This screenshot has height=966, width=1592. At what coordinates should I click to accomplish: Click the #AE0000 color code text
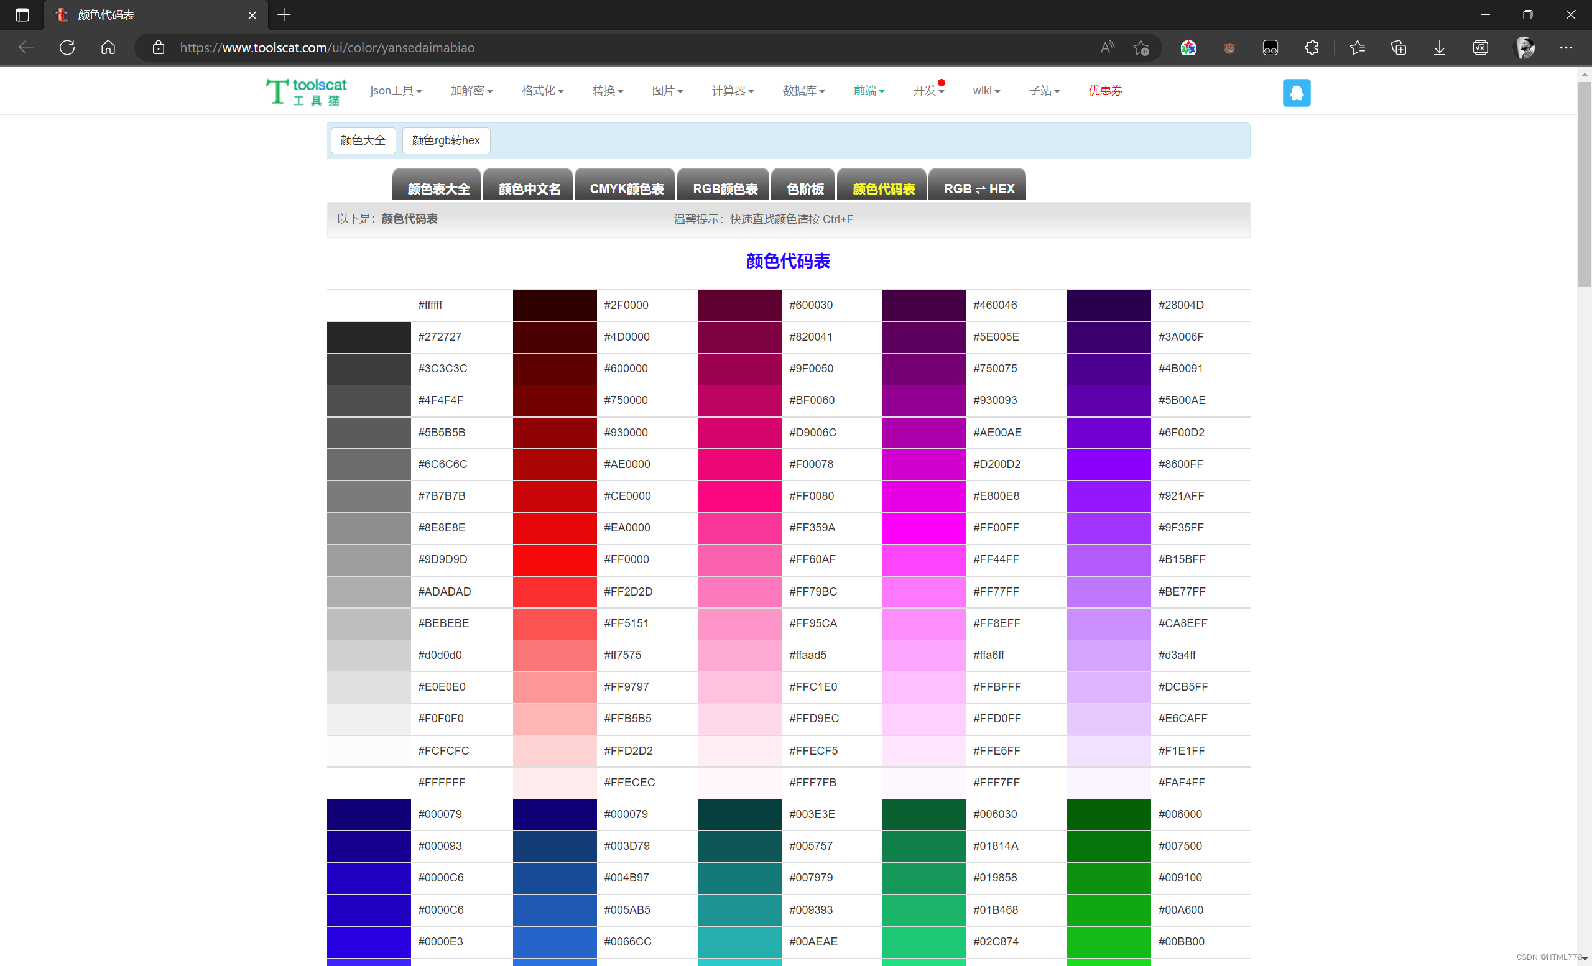[627, 464]
